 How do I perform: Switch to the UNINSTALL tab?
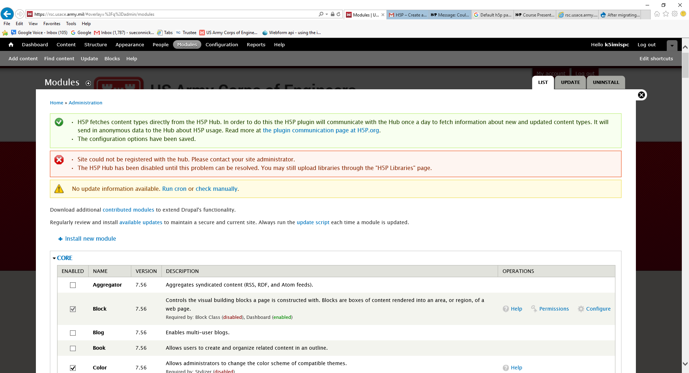click(x=606, y=82)
